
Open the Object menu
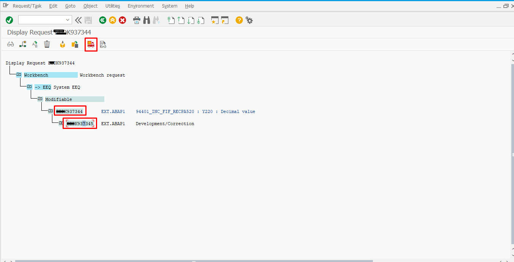(90, 6)
